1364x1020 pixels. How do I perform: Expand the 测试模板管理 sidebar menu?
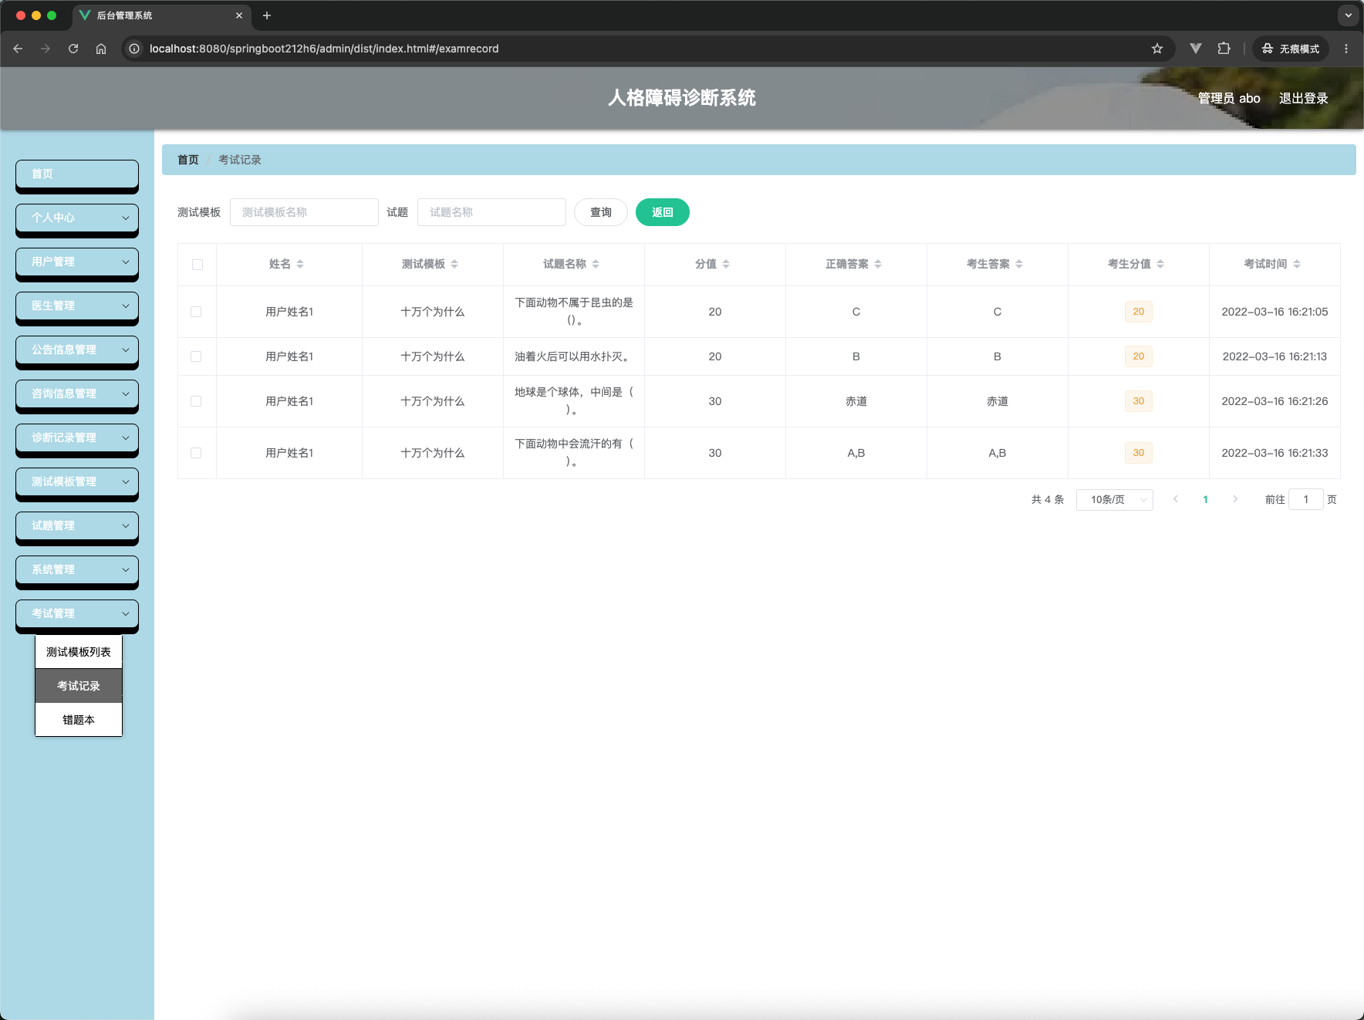pos(77,481)
